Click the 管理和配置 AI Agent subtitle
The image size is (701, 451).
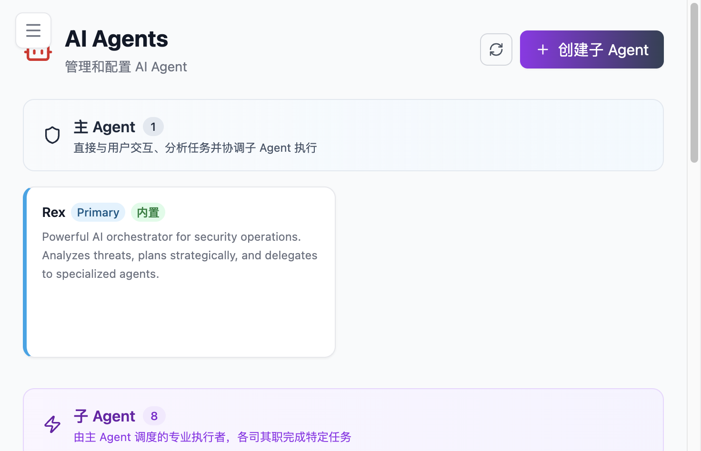[126, 67]
